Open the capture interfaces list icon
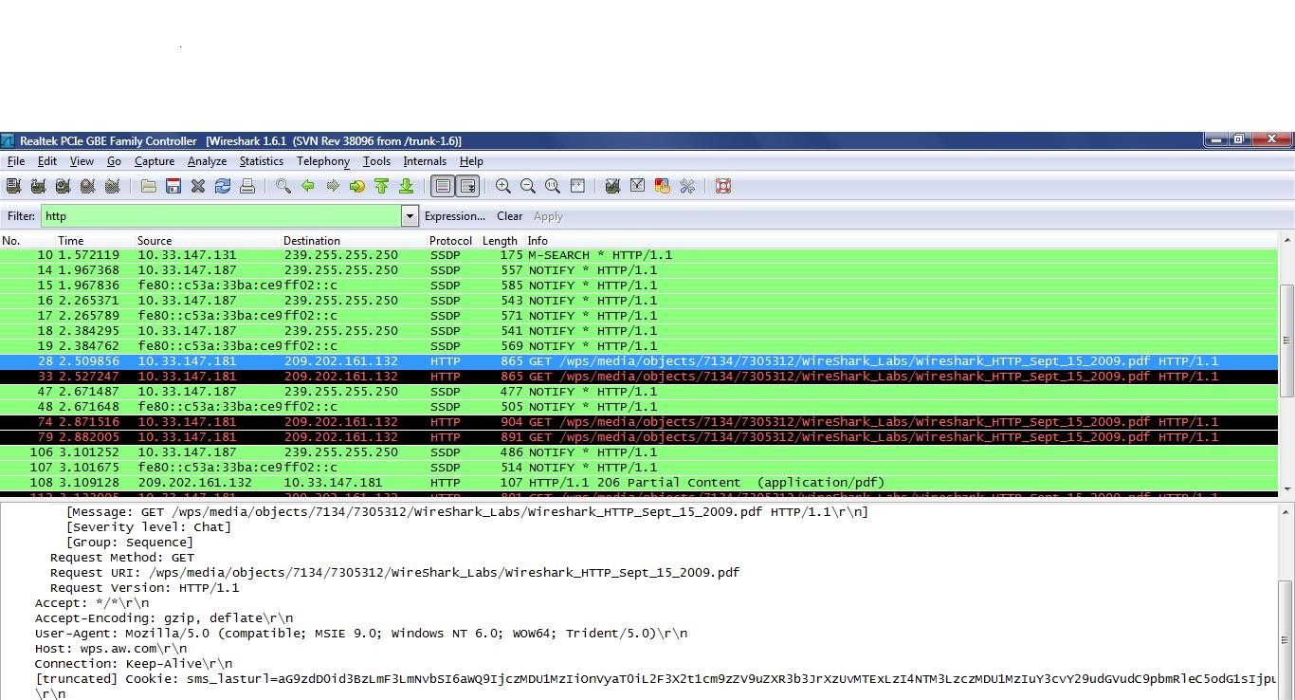 [x=13, y=186]
